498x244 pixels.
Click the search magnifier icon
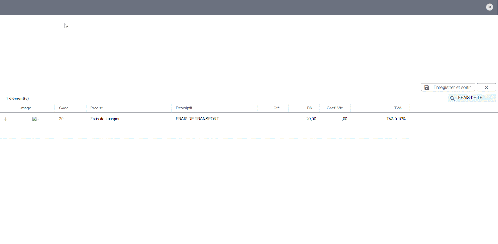[x=452, y=98]
